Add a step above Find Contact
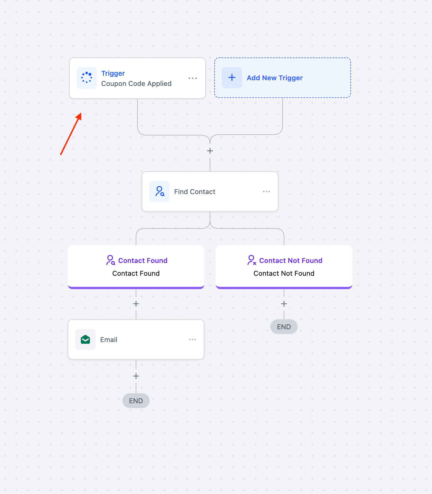The height and width of the screenshot is (494, 432). 210,151
